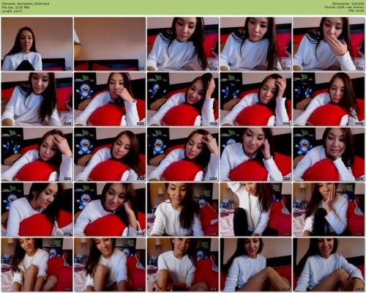Open thumbnail where full Doraemon plush first appears
Viewport: 366px width, 293px height.
point(110,99)
